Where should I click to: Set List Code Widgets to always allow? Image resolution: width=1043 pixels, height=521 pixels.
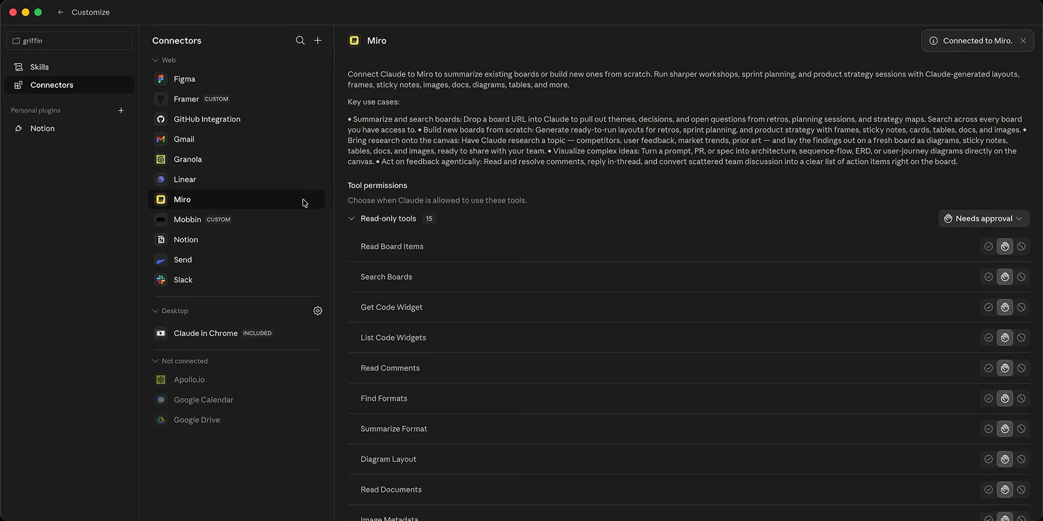989,337
